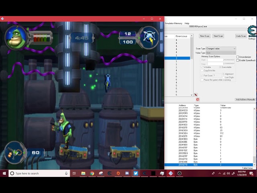Click the Next Scan button
This screenshot has height=193, width=257.
(x=218, y=36)
